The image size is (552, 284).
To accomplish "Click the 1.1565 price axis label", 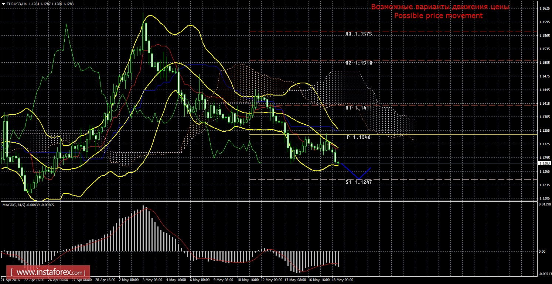I will [545, 36].
